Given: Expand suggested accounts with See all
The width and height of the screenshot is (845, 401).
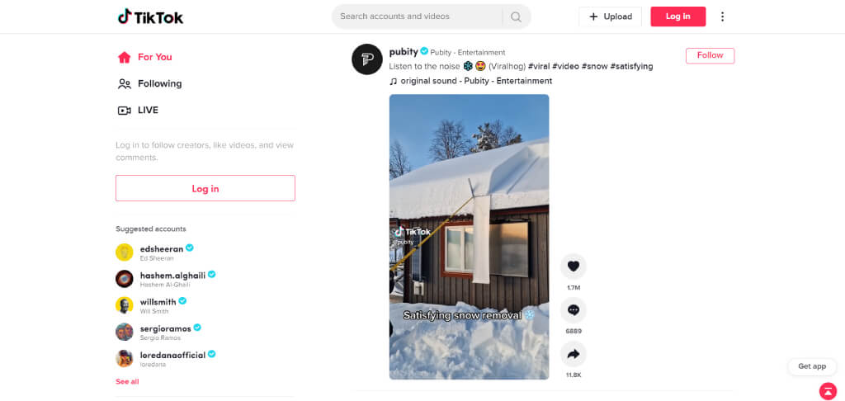Looking at the screenshot, I should pyautogui.click(x=127, y=381).
